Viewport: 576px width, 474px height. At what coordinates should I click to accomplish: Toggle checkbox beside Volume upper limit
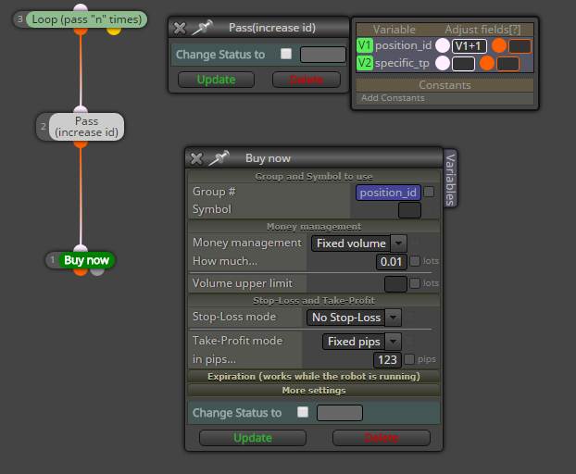(415, 283)
